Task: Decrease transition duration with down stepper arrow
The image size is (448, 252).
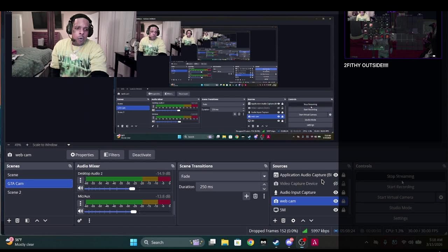Action: point(264,189)
